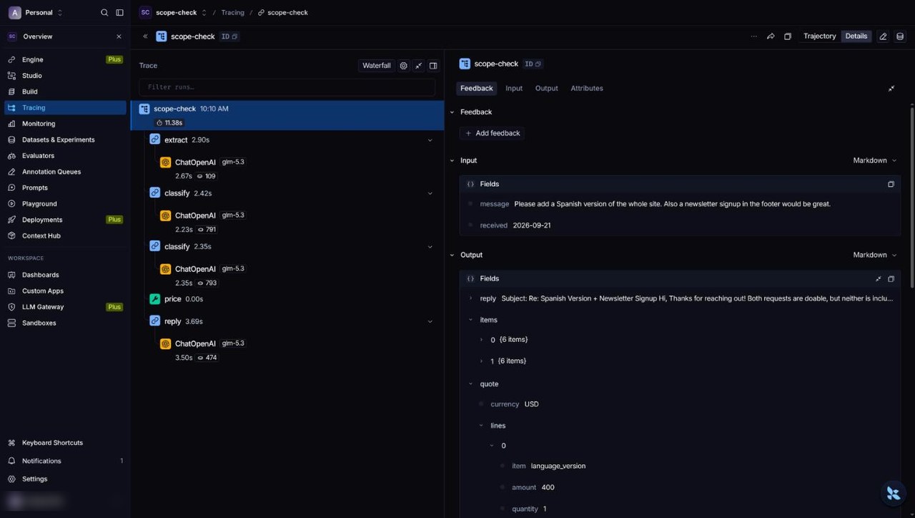Click the trace settings gear icon
915x518 pixels.
[x=403, y=66]
